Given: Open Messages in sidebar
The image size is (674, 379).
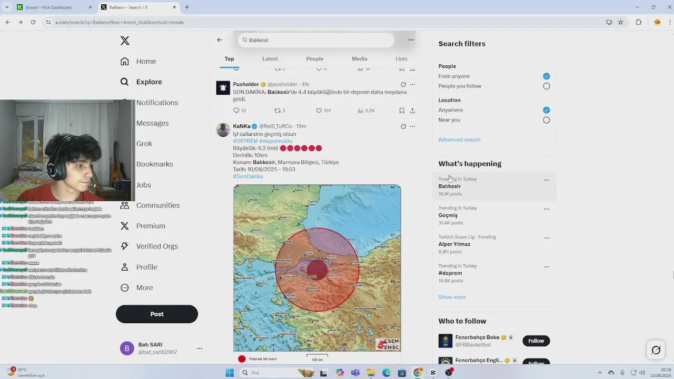Looking at the screenshot, I should click(x=152, y=123).
